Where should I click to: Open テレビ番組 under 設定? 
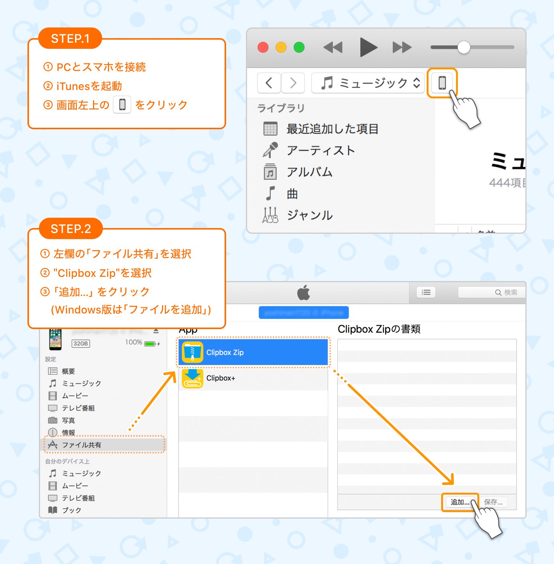[x=78, y=408]
